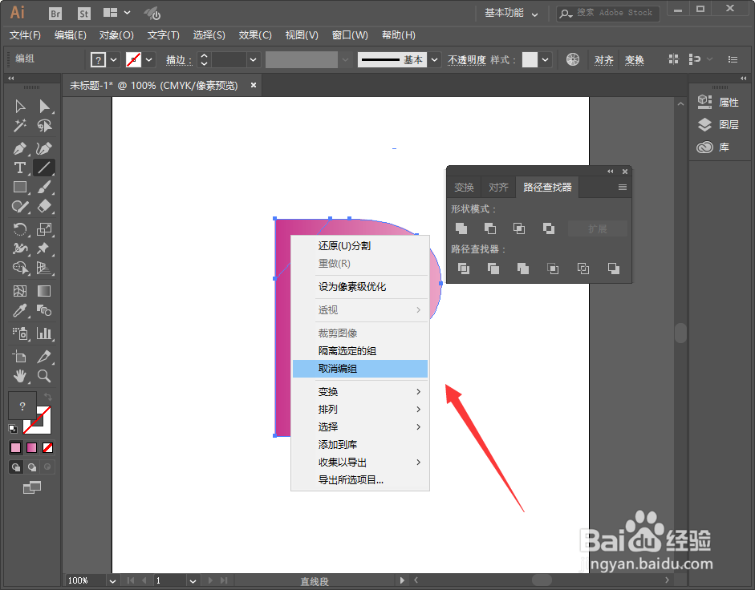755x590 pixels.
Task: Select the Shape Builder tool
Action: tap(20, 268)
